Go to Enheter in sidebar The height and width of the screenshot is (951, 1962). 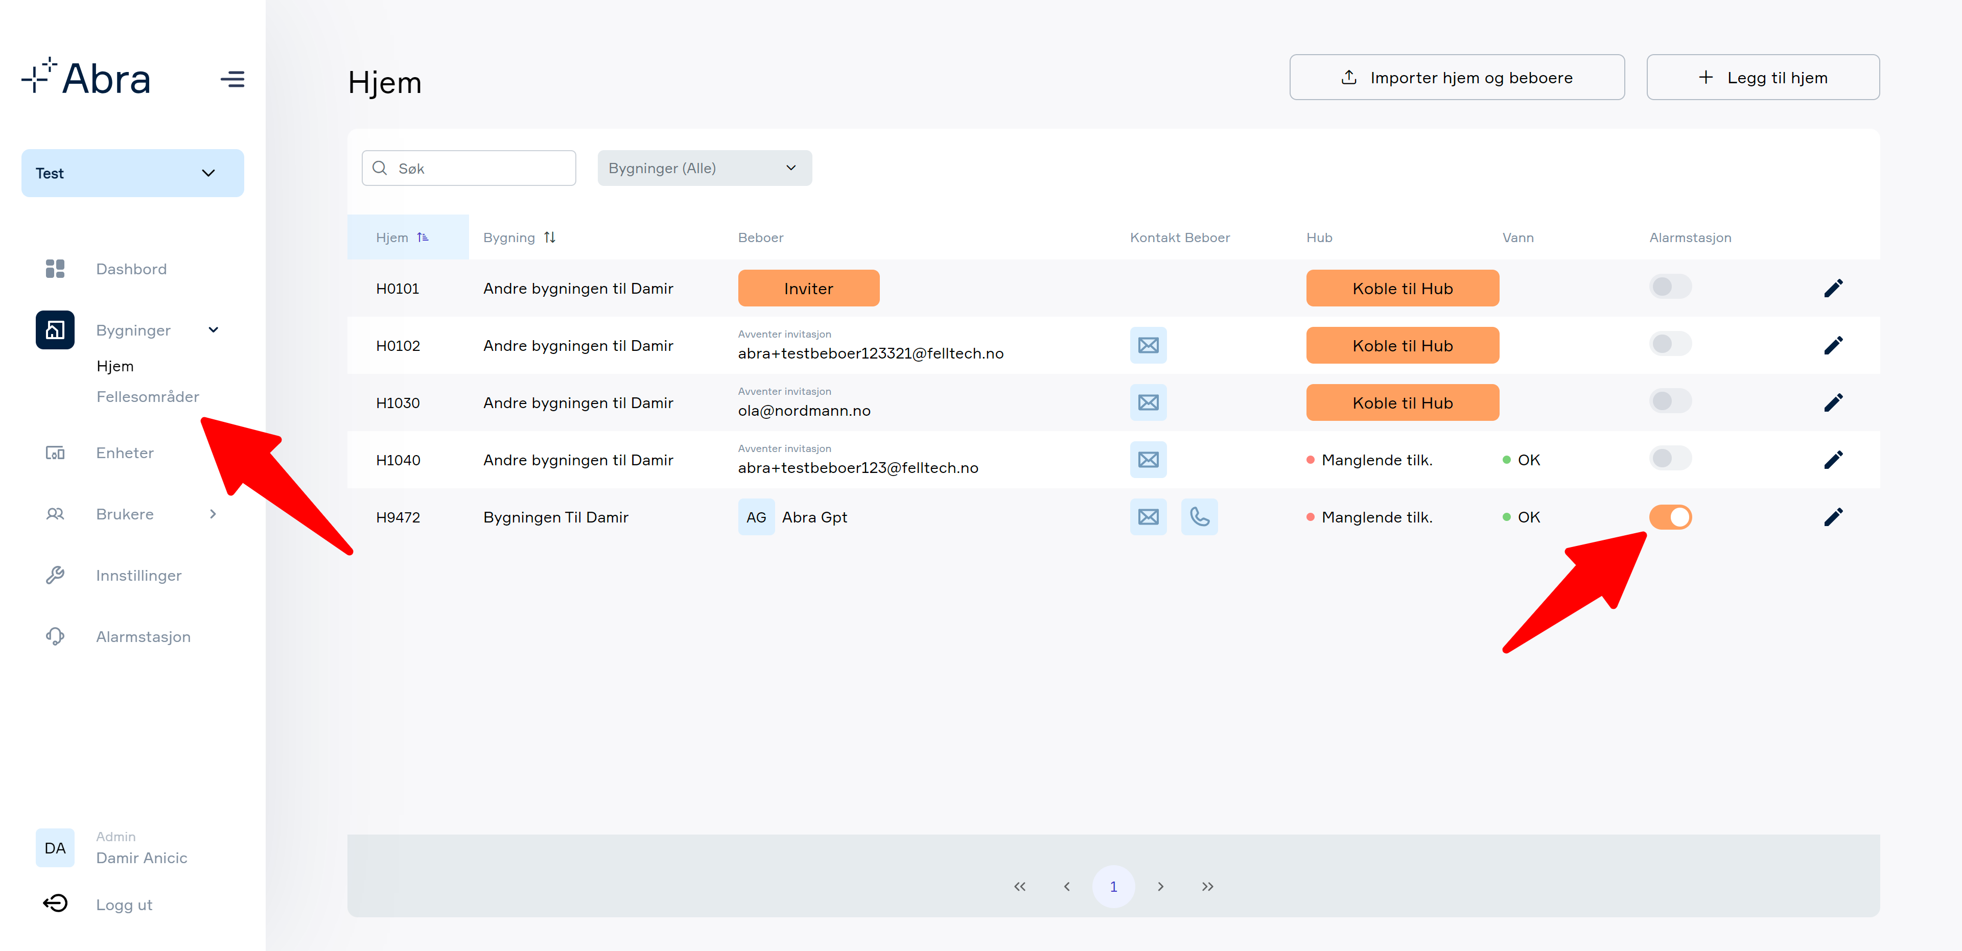coord(125,453)
